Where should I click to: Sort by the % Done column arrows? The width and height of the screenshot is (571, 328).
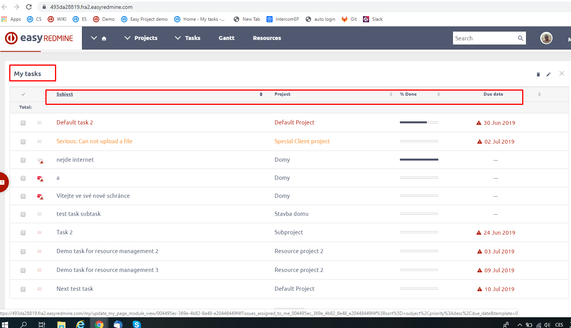click(438, 94)
